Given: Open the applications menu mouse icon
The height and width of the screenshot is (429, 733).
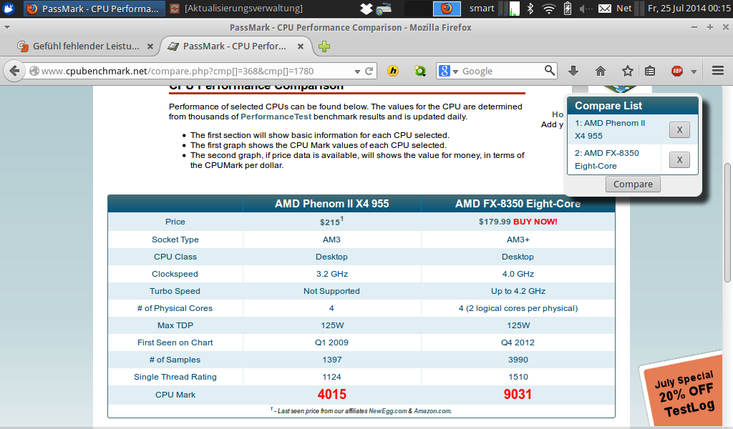Looking at the screenshot, I should 9,9.
